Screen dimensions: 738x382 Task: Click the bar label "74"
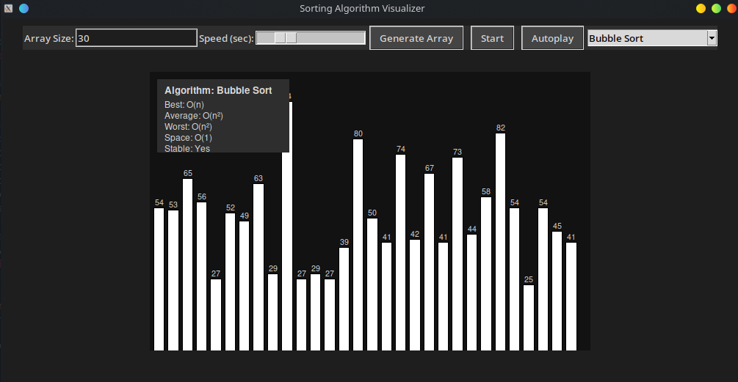400,149
